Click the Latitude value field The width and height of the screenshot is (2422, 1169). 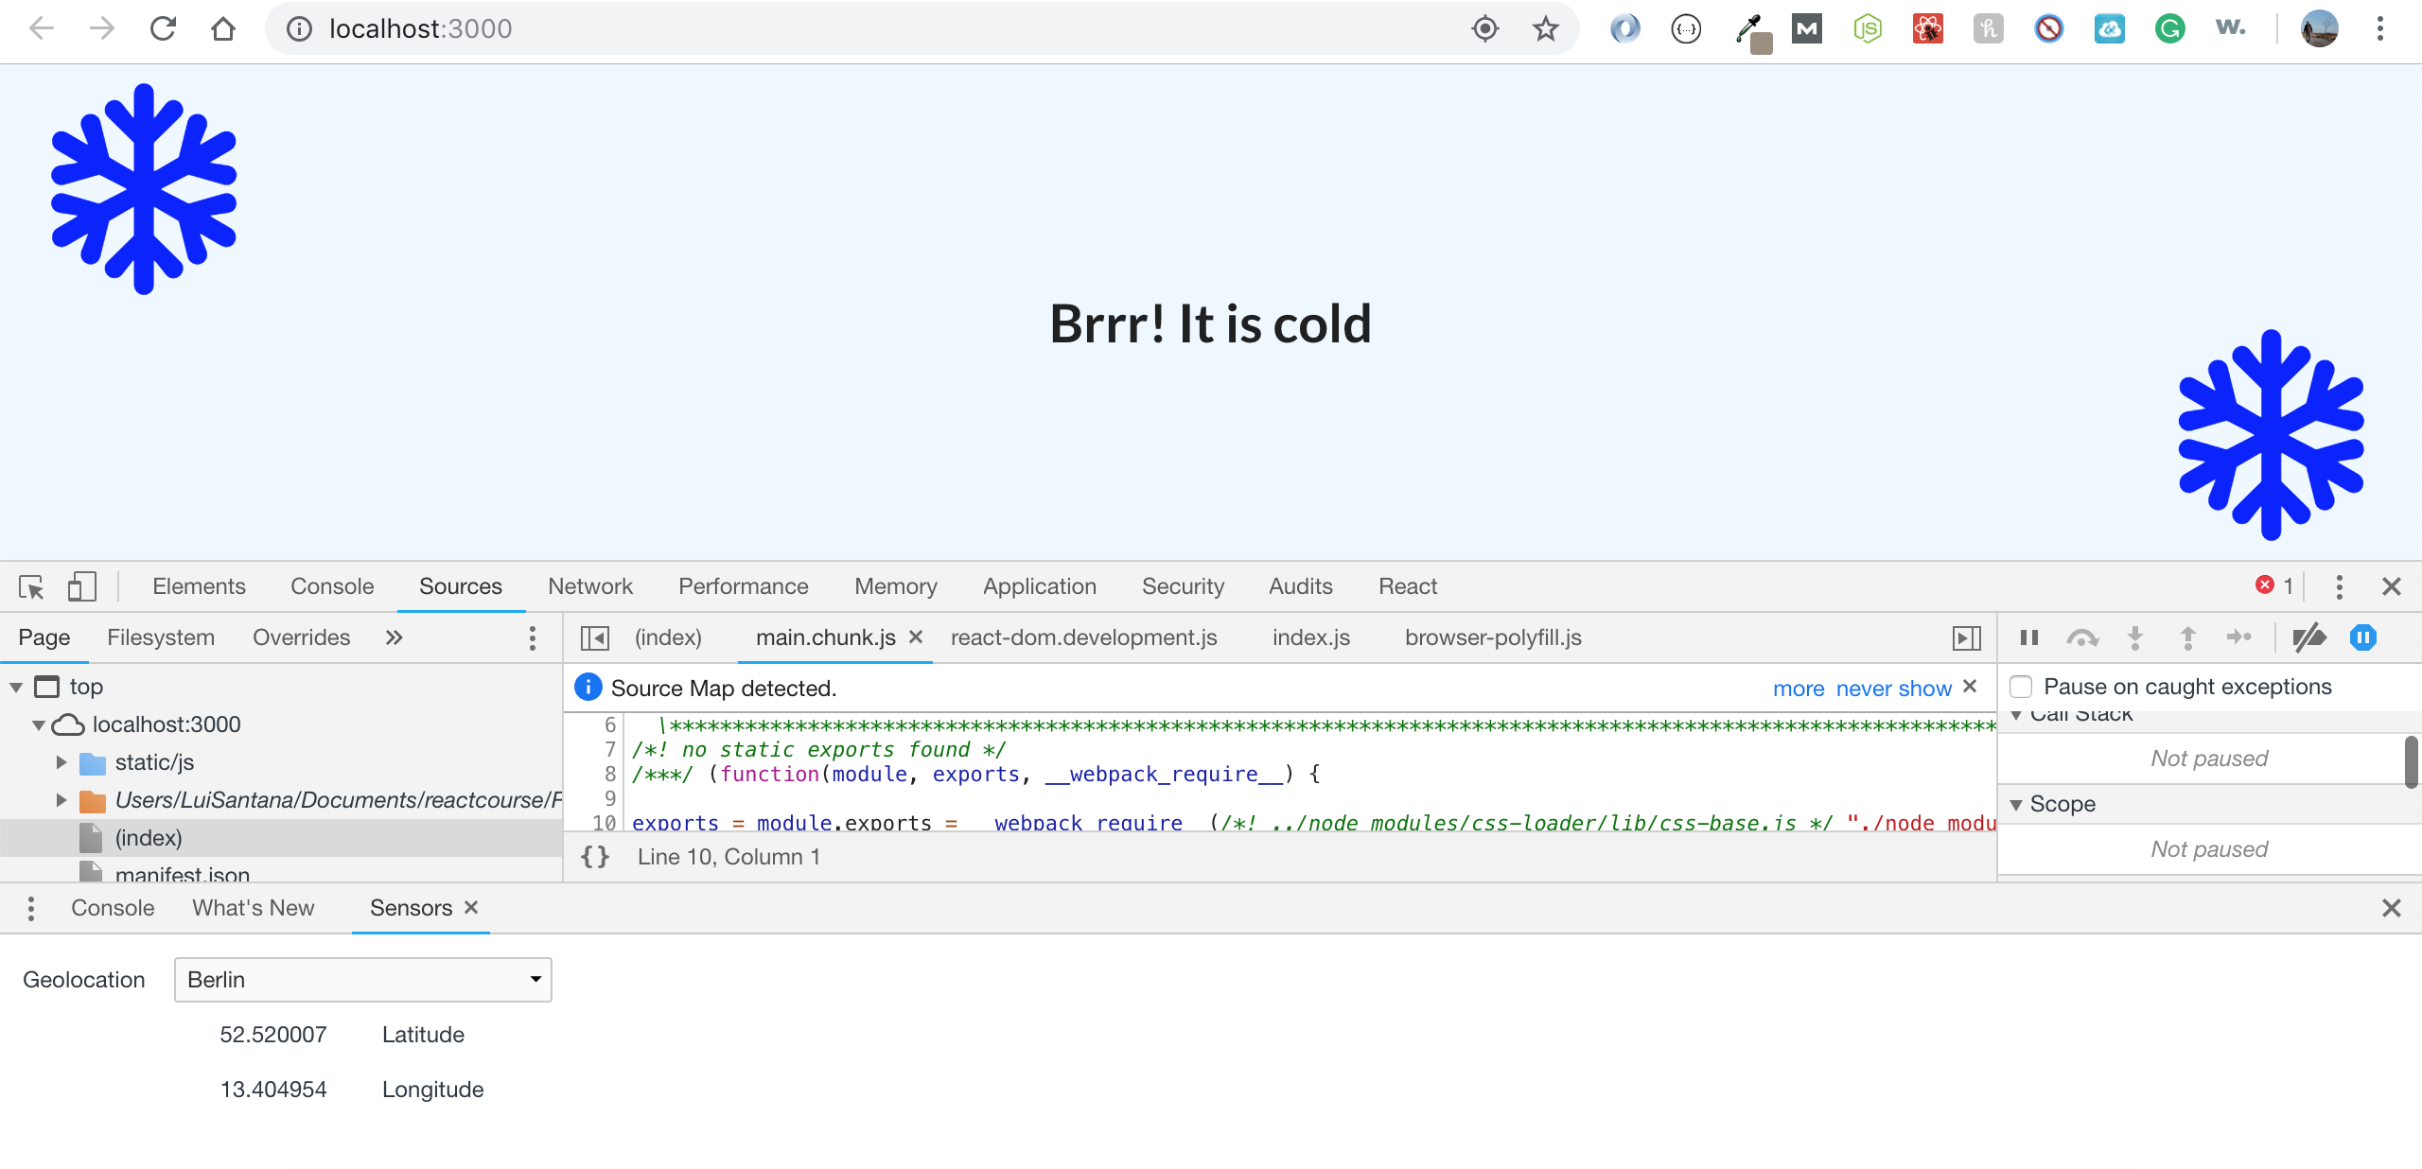(x=273, y=1034)
